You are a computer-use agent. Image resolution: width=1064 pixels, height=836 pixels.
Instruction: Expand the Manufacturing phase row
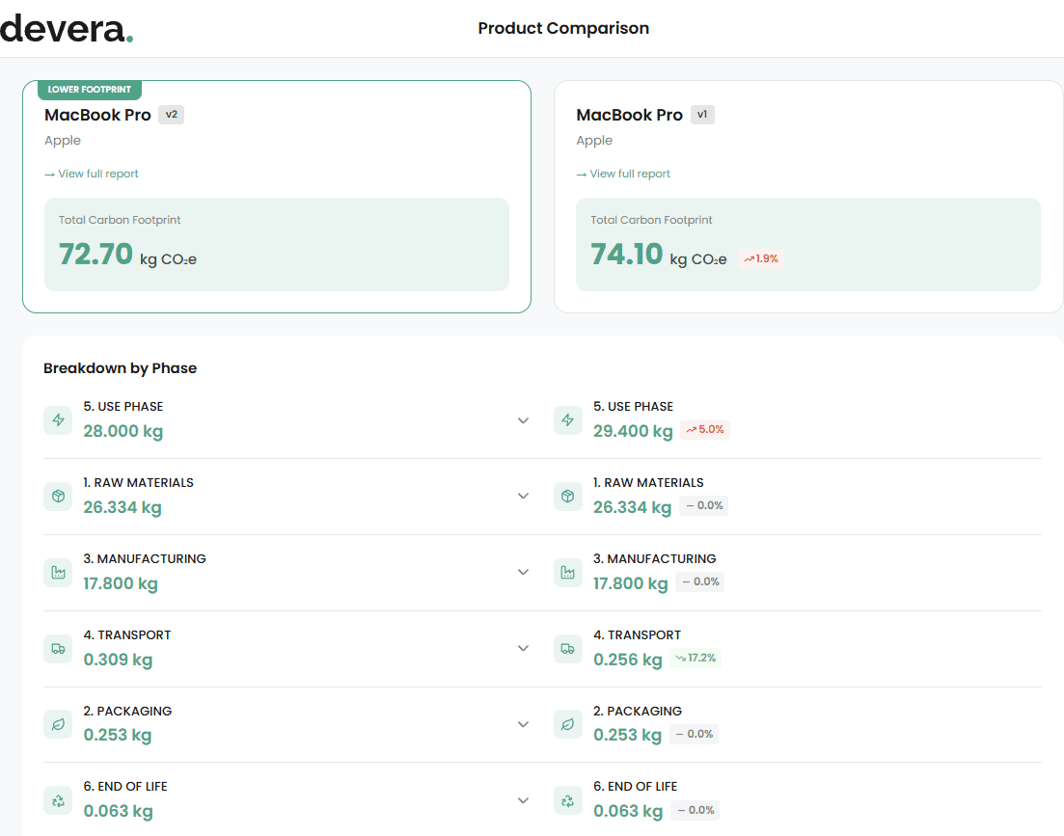click(x=523, y=572)
